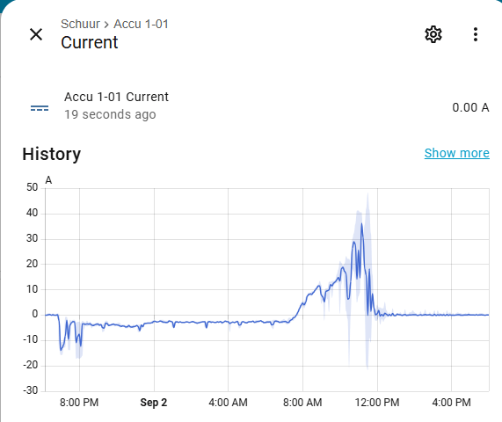502x422 pixels.
Task: Click the Show more history link
Action: (x=456, y=153)
